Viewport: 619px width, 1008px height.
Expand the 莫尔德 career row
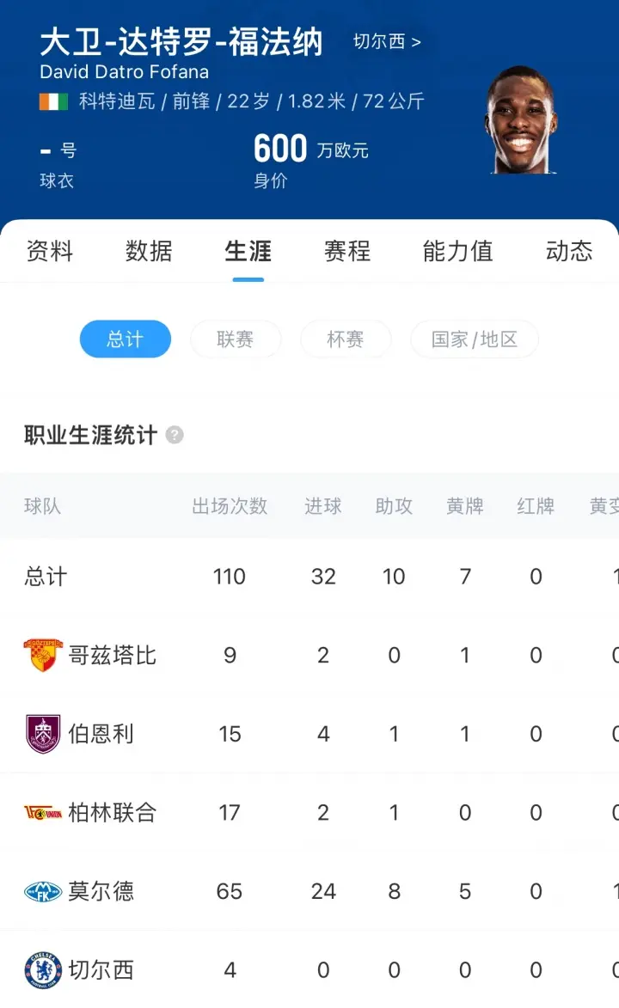101,891
